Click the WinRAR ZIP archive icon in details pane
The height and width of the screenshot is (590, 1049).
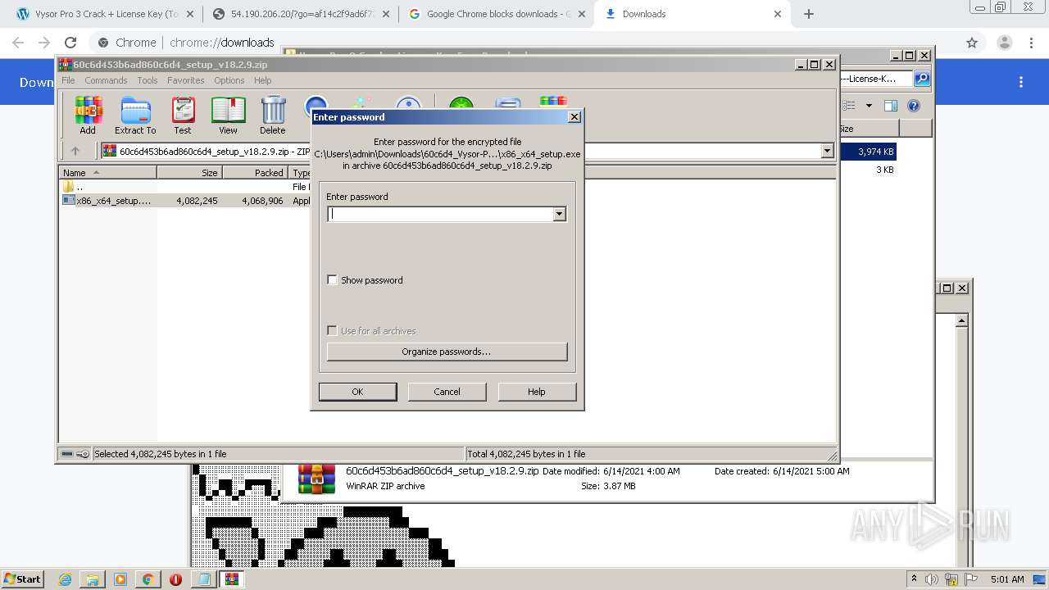316,479
